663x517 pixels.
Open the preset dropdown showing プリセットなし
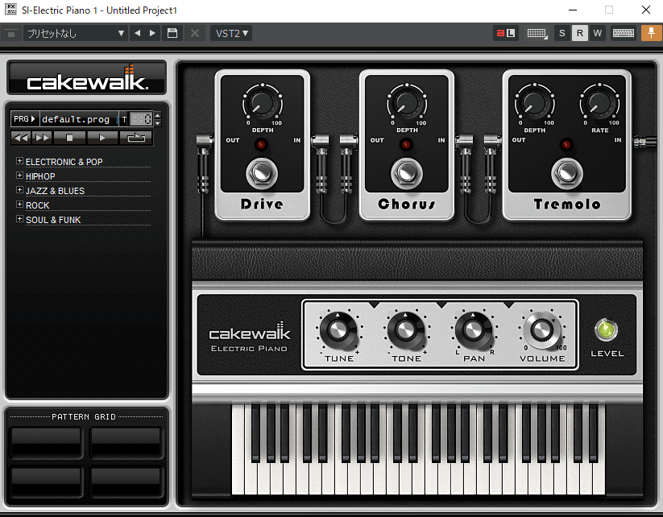(75, 33)
